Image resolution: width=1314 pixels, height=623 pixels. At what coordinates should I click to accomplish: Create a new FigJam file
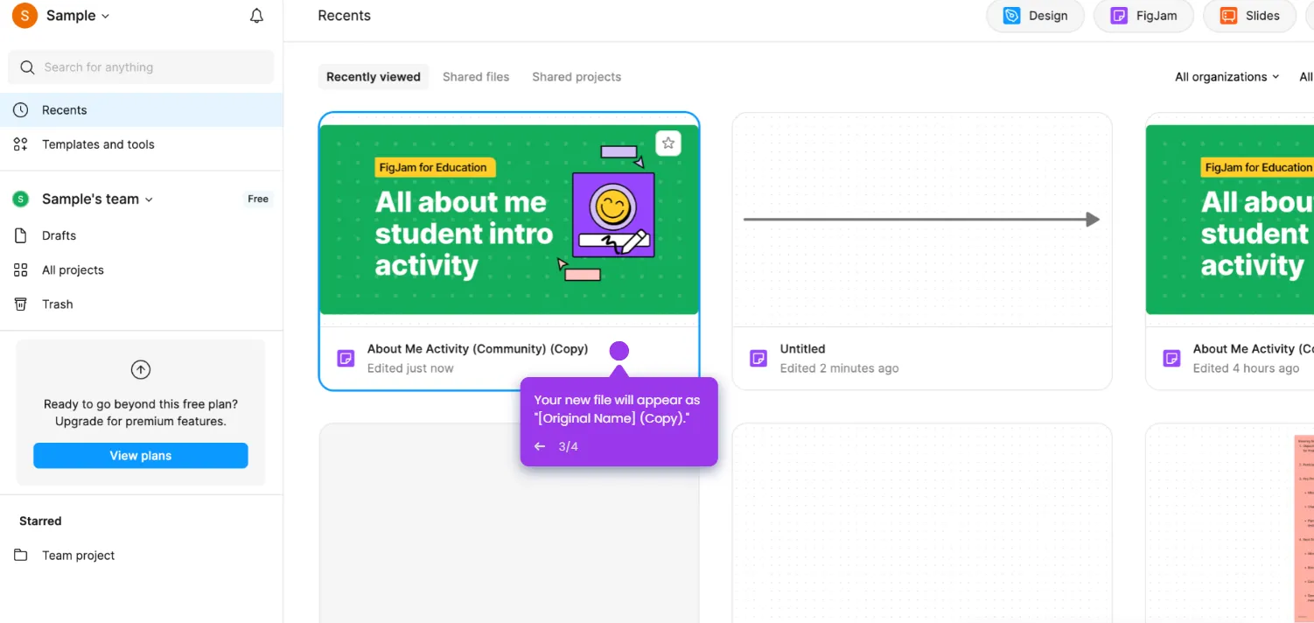click(x=1143, y=16)
